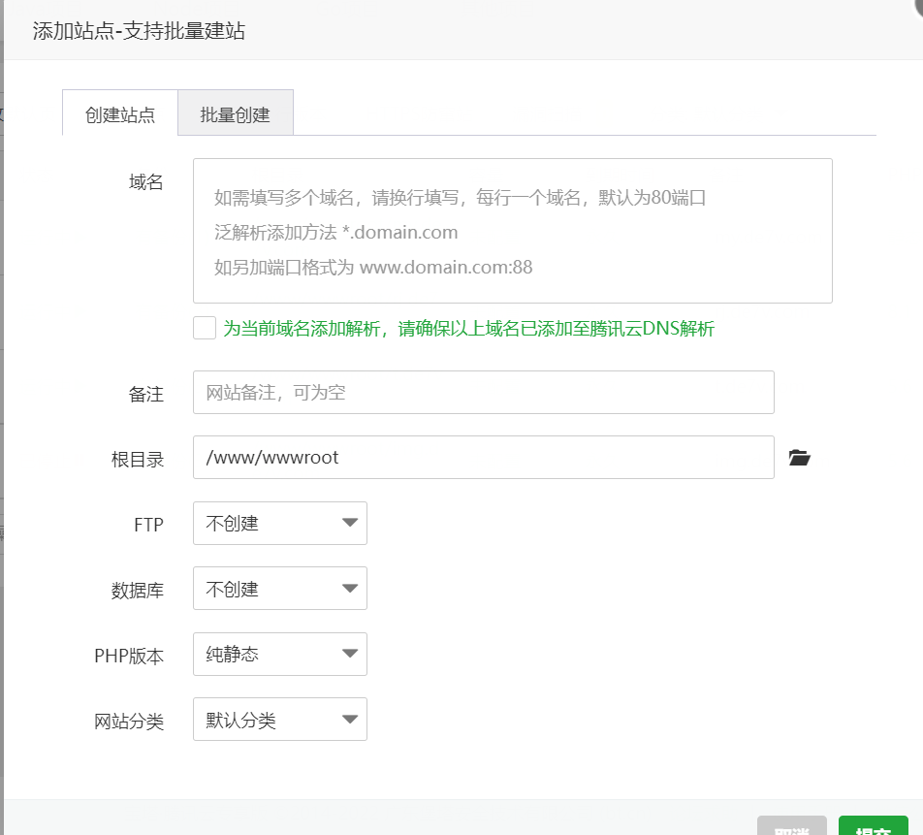Click the green 腾讯云DNS解析 checkbox label text
The width and height of the screenshot is (923, 835).
(x=468, y=329)
